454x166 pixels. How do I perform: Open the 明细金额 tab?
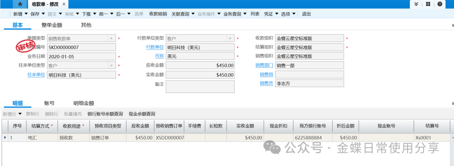tap(84, 104)
